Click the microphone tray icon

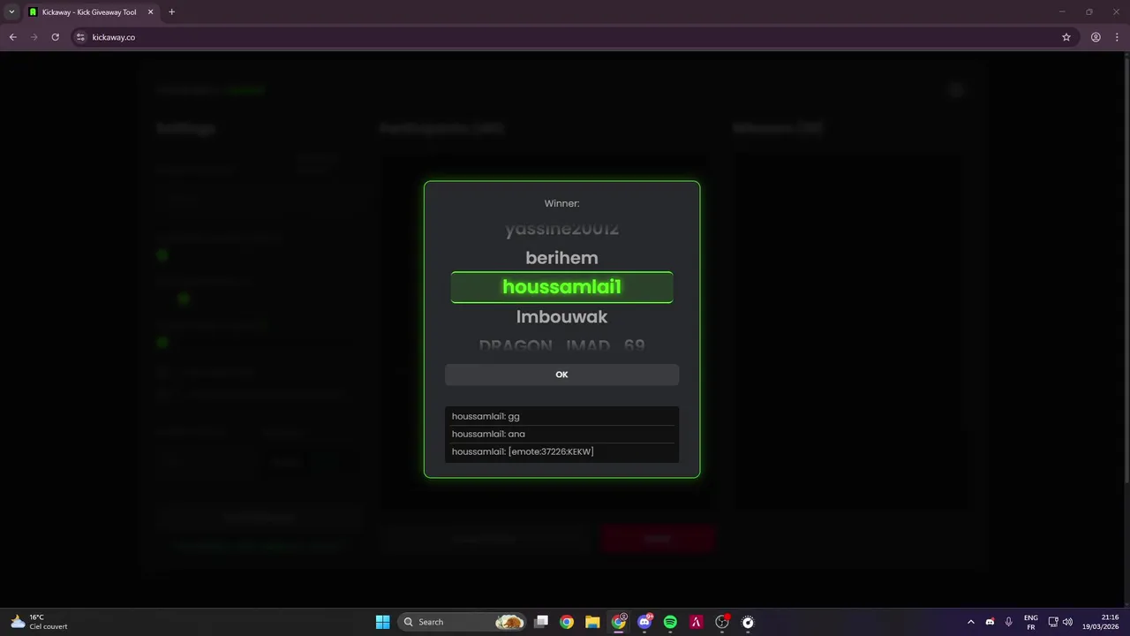click(1008, 622)
